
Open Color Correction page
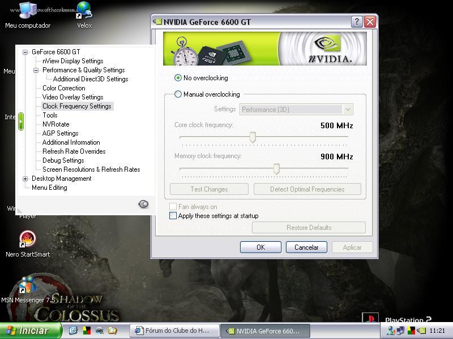pyautogui.click(x=64, y=88)
